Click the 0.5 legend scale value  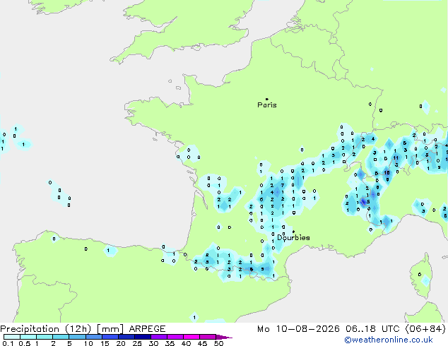(x=25, y=343)
